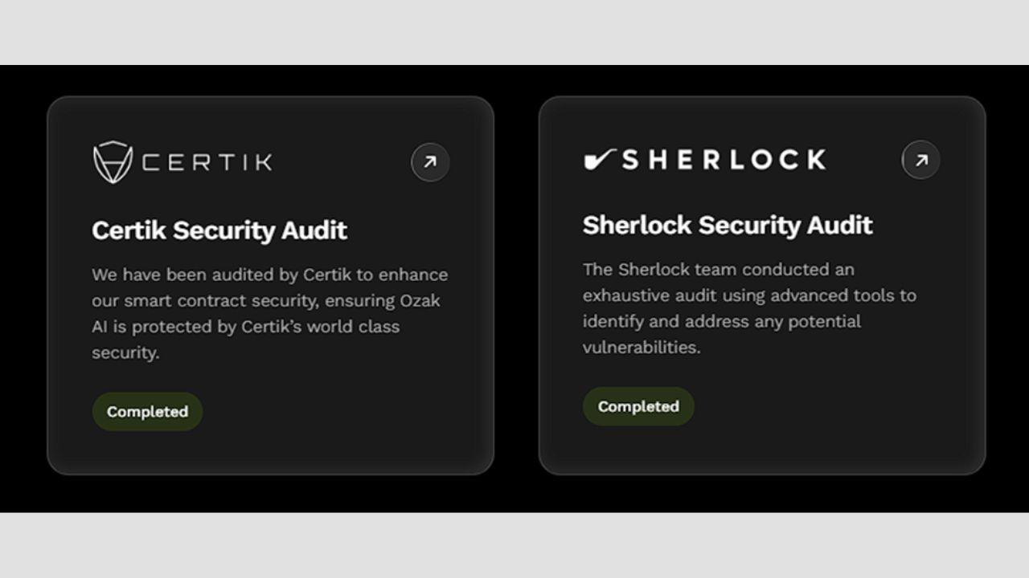The width and height of the screenshot is (1029, 578).
Task: Open the Sherlock audit external link arrow
Action: (x=920, y=160)
